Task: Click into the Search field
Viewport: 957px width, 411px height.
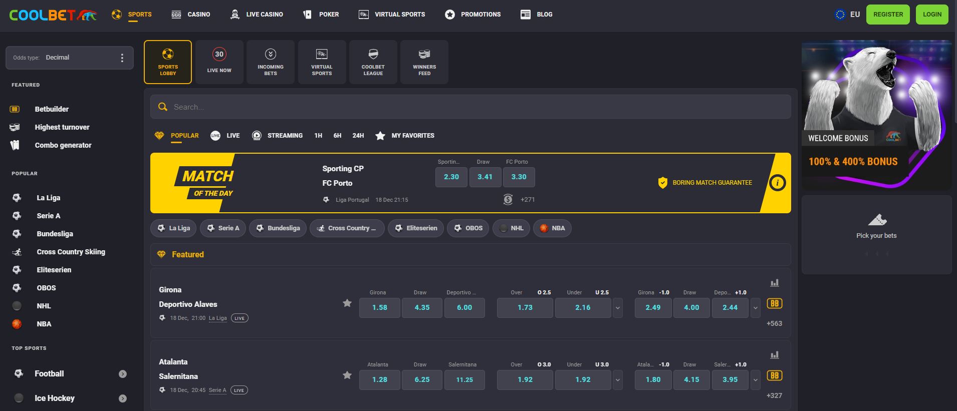Action: point(470,107)
